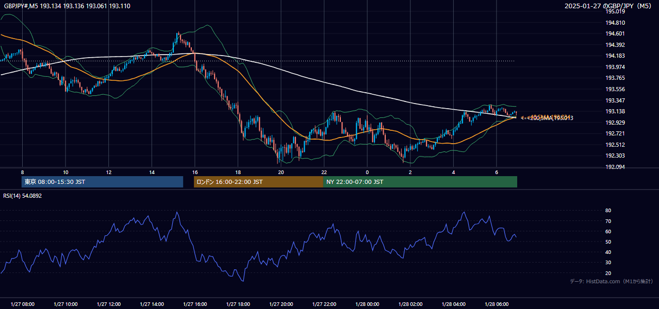
Task: Click the 193.347 price axis label
Action: [614, 100]
